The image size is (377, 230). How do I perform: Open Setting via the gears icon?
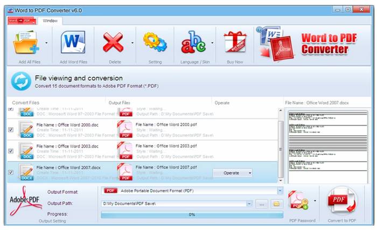point(155,42)
